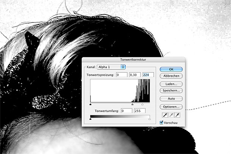Select the gray point eyedropper
Screen dimensions: 231x154
tap(171, 115)
